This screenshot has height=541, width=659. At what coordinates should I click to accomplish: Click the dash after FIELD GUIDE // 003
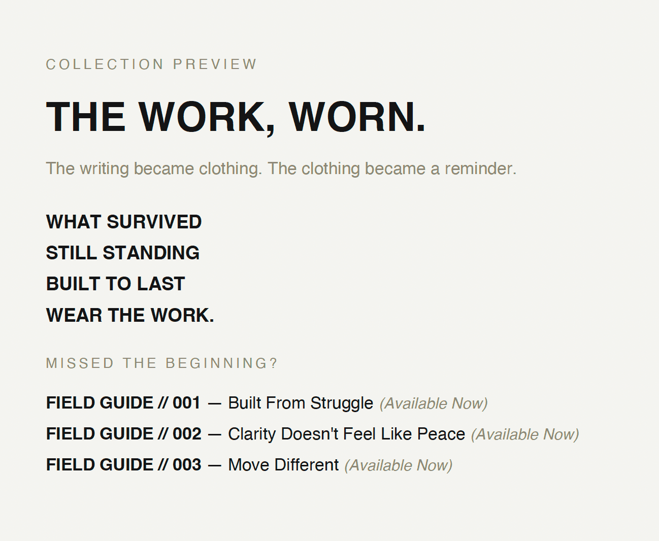pyautogui.click(x=215, y=466)
